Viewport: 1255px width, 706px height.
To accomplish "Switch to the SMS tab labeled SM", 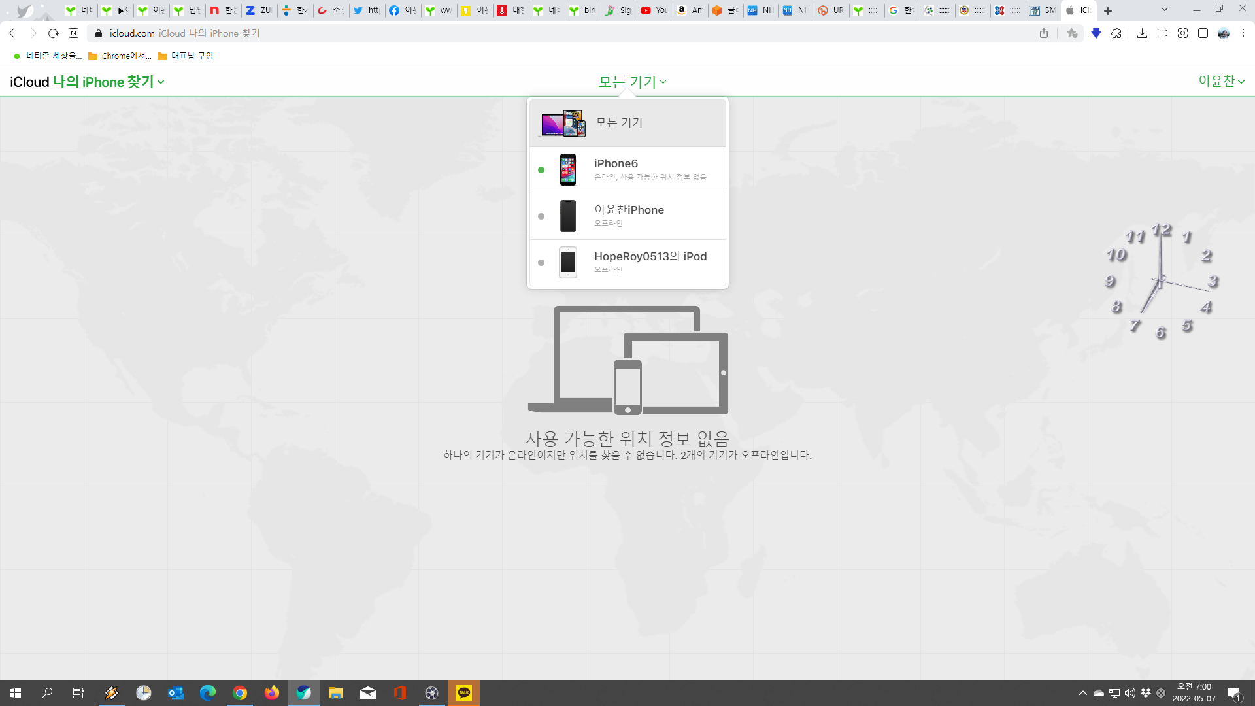I will click(x=1043, y=10).
